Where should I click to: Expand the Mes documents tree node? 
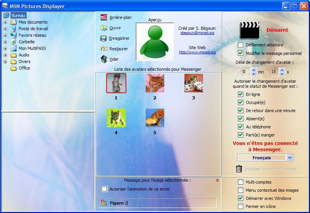(5, 22)
